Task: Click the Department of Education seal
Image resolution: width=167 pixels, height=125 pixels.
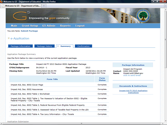Action: coord(143,16)
